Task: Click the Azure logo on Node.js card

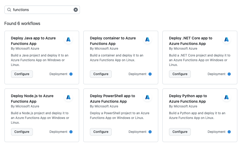Action: (x=68, y=97)
